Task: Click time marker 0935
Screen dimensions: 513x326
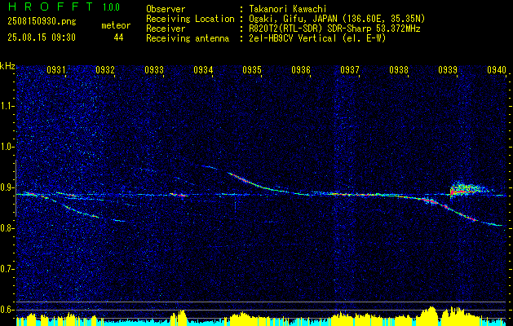Action: [x=251, y=70]
